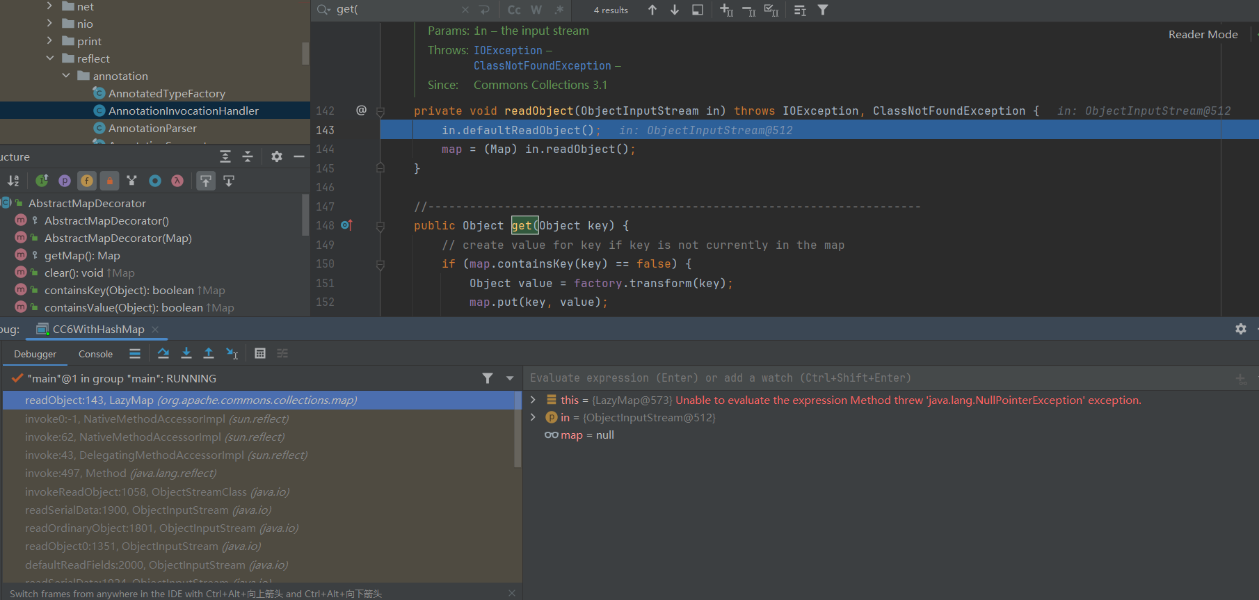Toggle show anonymous classes in Structure
The width and height of the screenshot is (1259, 600).
[x=155, y=181]
